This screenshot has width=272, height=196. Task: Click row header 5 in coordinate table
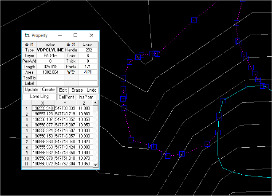pos(27,130)
